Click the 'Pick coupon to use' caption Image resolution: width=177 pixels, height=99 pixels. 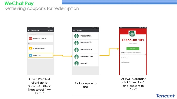tap(85, 85)
